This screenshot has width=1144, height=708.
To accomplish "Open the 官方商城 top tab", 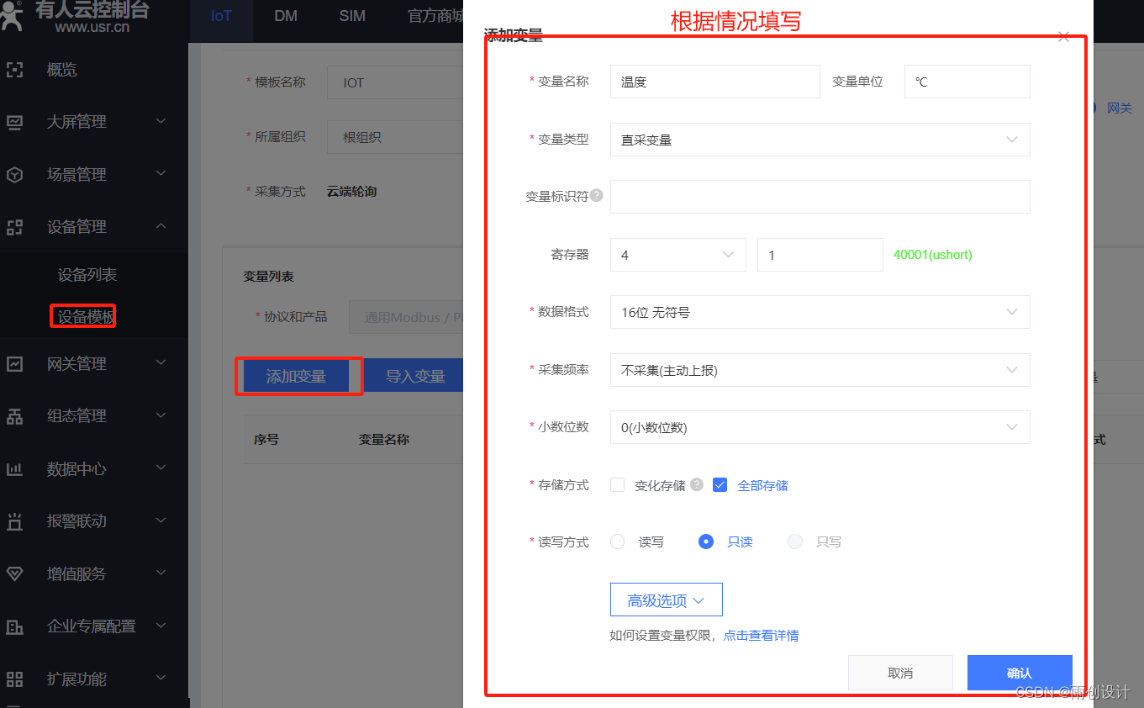I will pos(435,16).
